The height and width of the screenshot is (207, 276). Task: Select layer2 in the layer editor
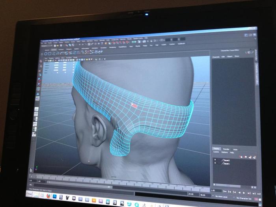[227, 160]
